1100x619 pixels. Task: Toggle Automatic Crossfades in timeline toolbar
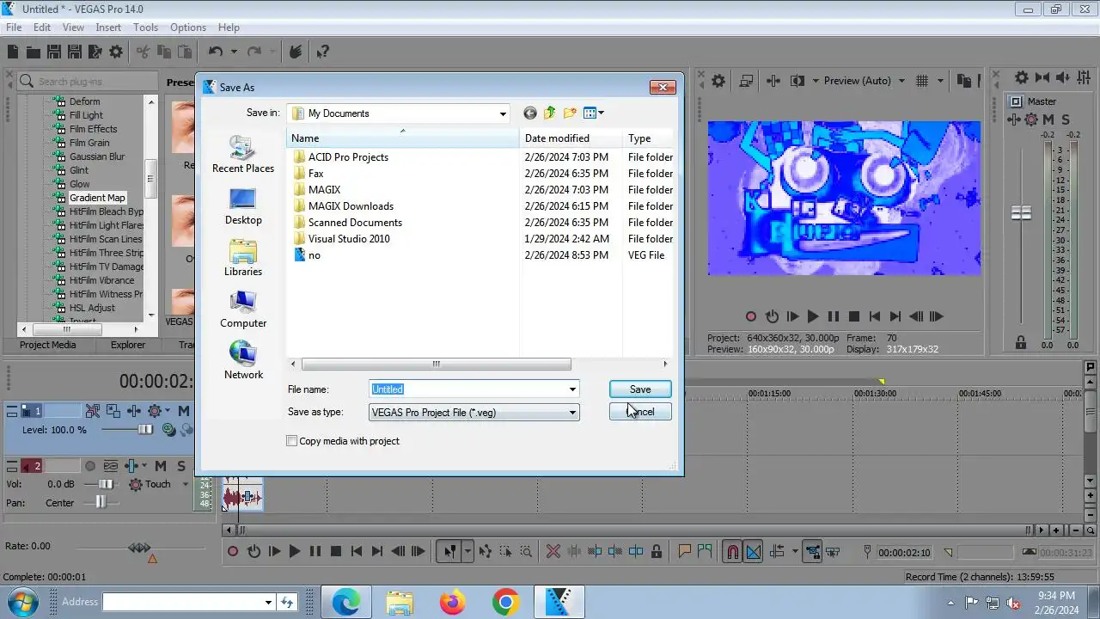click(754, 552)
